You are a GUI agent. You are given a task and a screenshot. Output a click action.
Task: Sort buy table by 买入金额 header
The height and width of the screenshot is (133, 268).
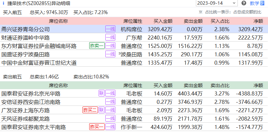[x=163, y=21]
